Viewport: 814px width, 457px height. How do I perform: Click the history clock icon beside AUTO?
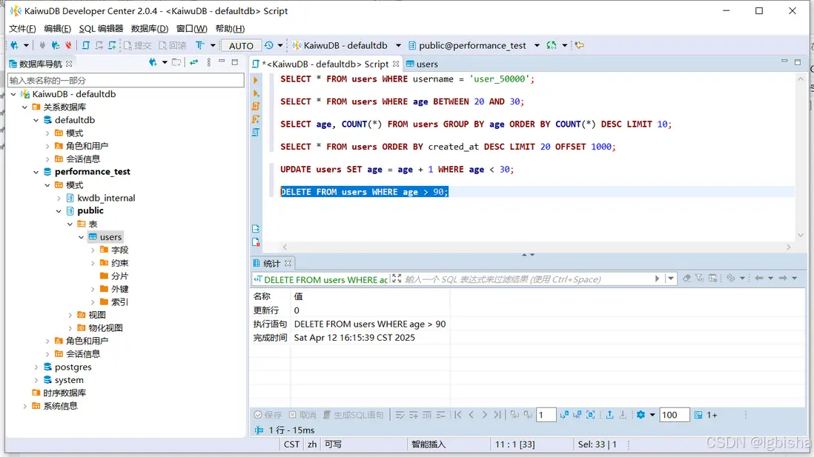[268, 45]
